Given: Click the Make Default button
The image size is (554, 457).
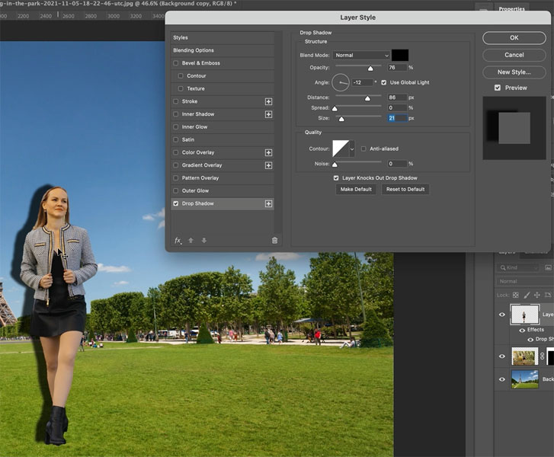Looking at the screenshot, I should click(357, 189).
